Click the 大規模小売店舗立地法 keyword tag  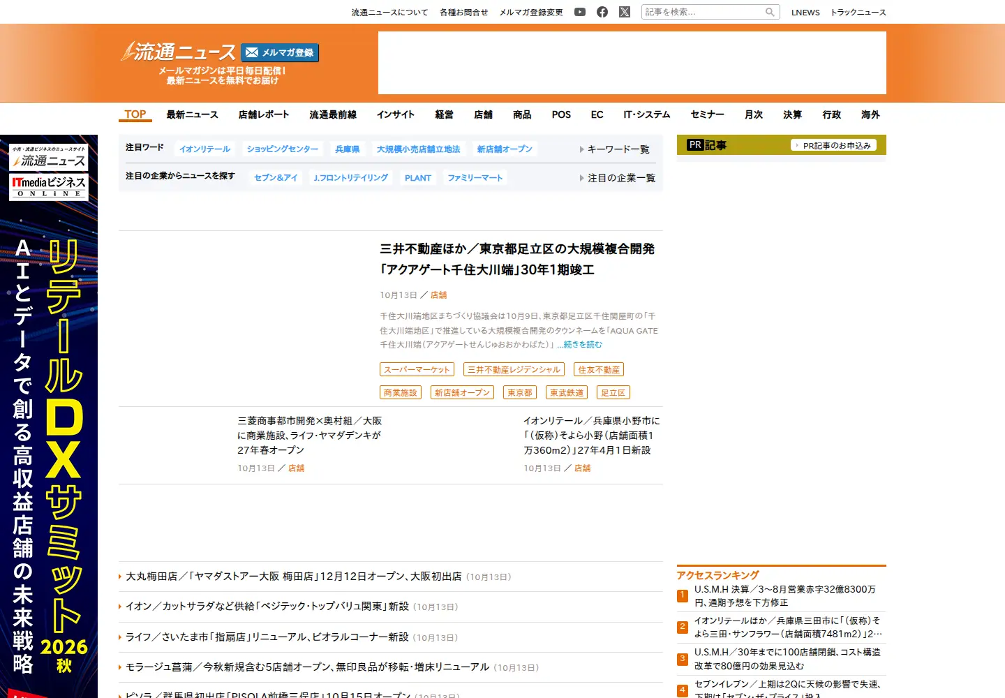pos(419,149)
